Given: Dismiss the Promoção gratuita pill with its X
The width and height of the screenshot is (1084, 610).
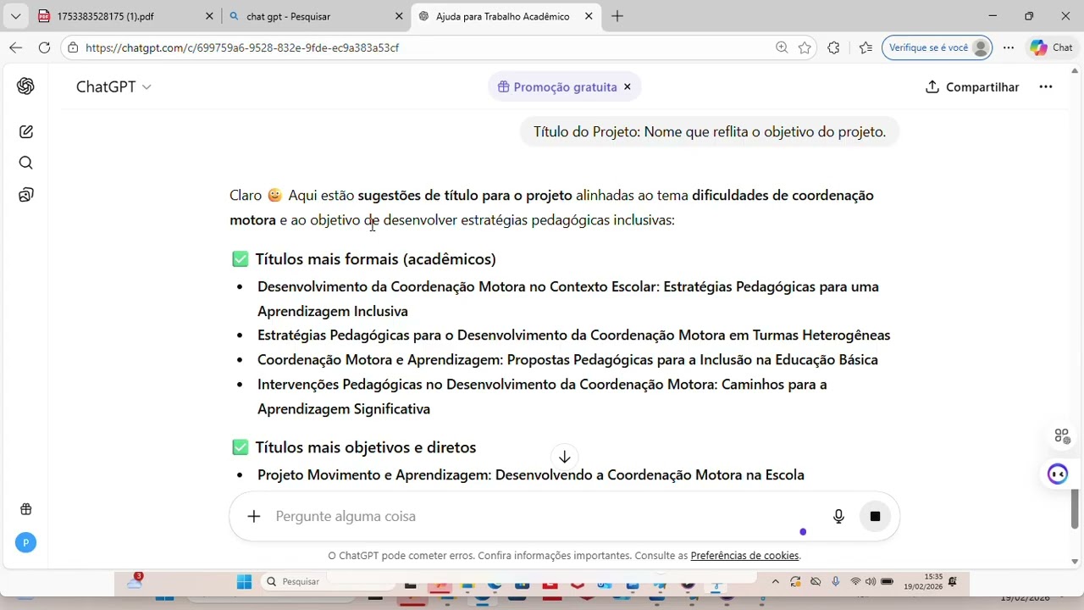Looking at the screenshot, I should point(628,86).
